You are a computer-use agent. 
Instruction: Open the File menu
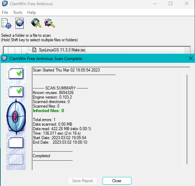(x=5, y=12)
